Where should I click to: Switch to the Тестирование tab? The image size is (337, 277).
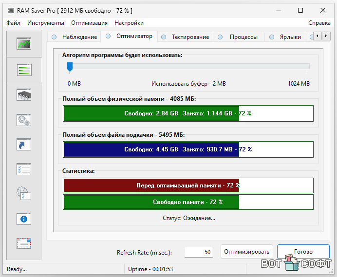click(x=185, y=37)
